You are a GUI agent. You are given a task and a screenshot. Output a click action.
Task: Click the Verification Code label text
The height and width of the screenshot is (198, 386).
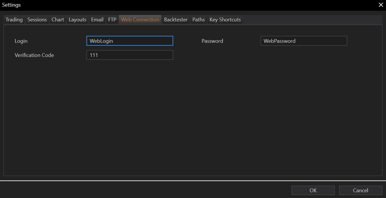(x=34, y=55)
